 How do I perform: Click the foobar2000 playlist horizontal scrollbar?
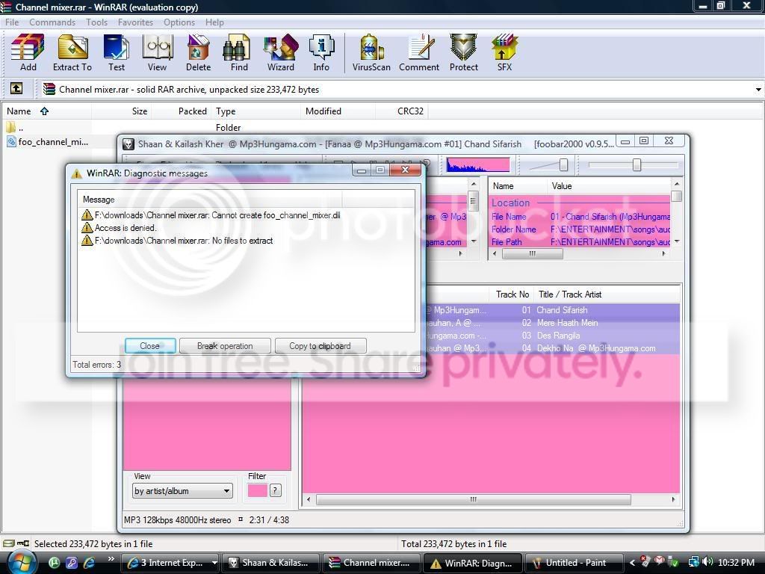click(473, 499)
